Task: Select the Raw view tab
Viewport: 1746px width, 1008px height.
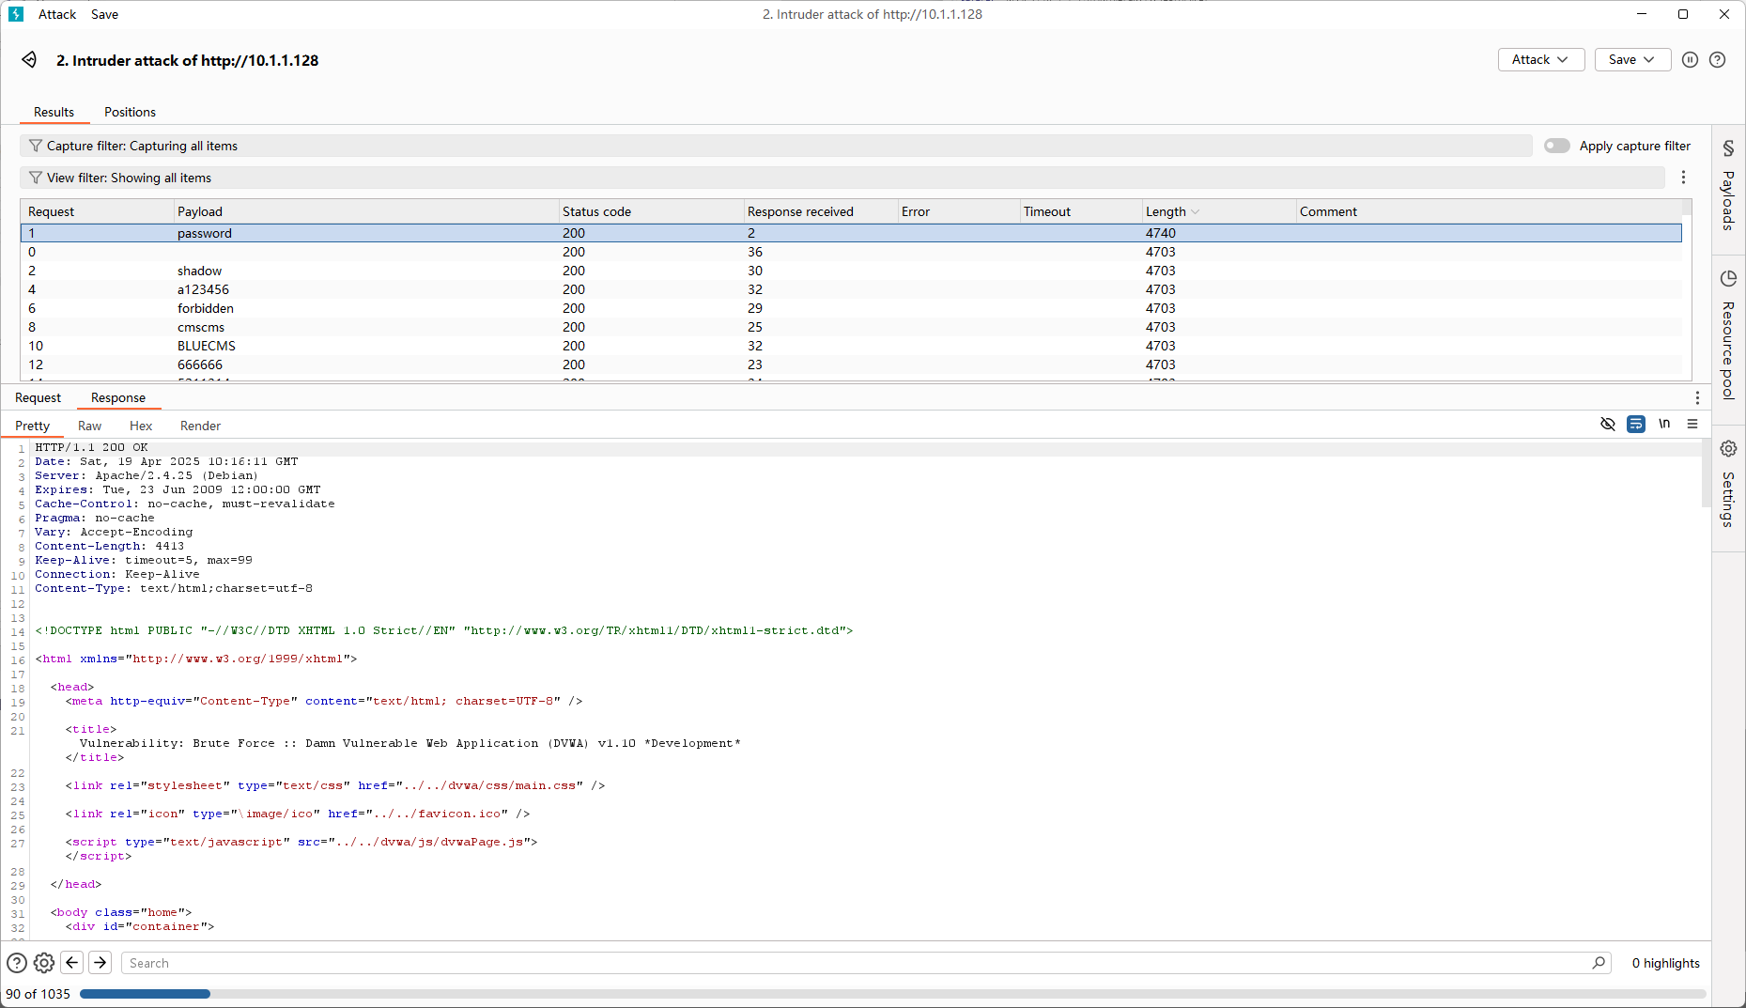Action: tap(89, 426)
